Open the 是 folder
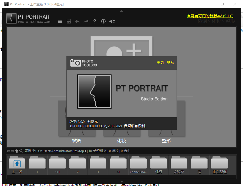The image size is (243, 186). (199, 165)
